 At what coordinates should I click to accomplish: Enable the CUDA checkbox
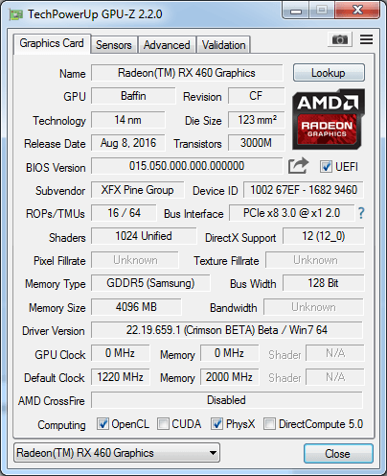(x=163, y=424)
